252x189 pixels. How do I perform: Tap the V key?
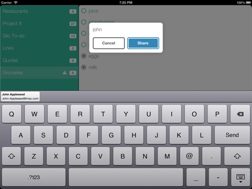(100, 156)
